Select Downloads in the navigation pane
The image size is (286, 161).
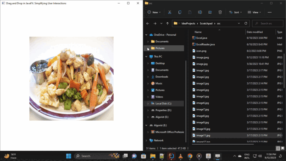pyautogui.click(x=162, y=77)
